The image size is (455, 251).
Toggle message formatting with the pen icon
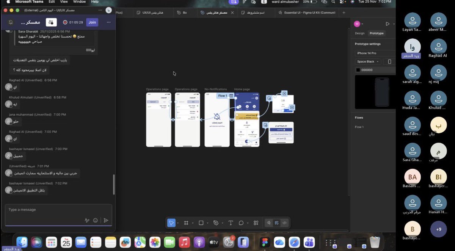pyautogui.click(x=87, y=220)
